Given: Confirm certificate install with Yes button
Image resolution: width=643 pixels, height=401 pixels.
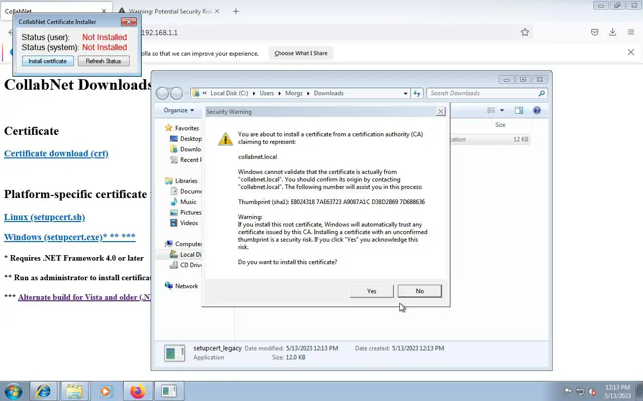Looking at the screenshot, I should (x=372, y=291).
